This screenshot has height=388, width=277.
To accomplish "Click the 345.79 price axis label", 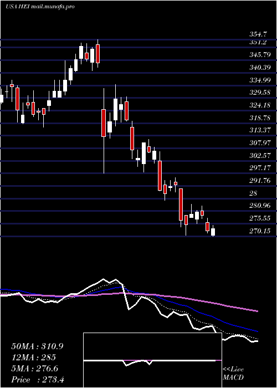I will tap(260, 54).
